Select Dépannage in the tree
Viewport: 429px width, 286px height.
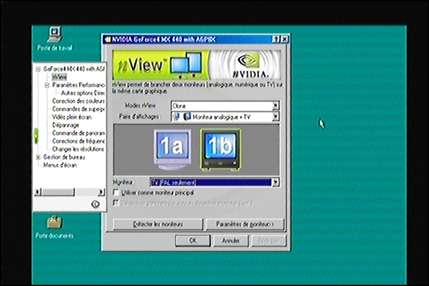(66, 125)
